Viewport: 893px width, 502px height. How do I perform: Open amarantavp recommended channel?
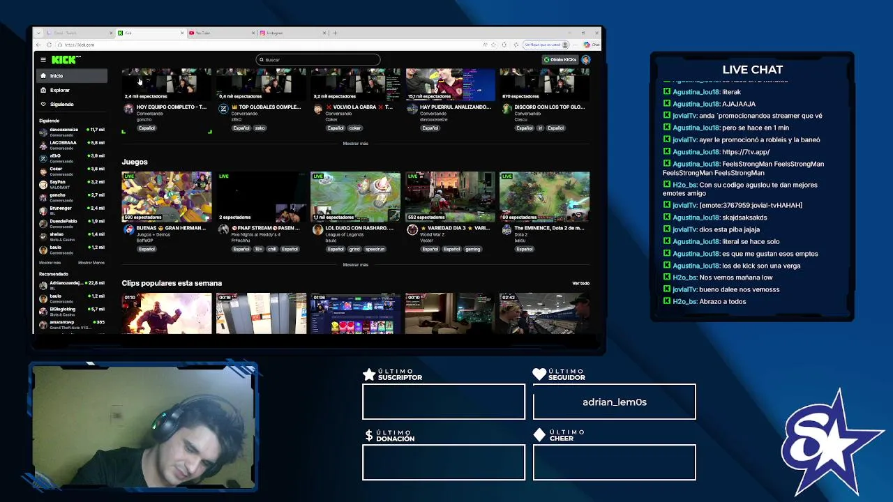(71, 324)
